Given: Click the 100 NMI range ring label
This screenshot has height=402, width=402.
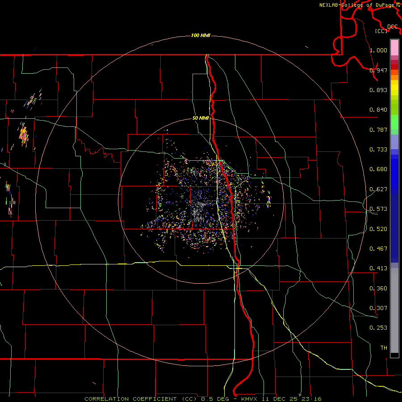Looking at the screenshot, I should point(201,35).
